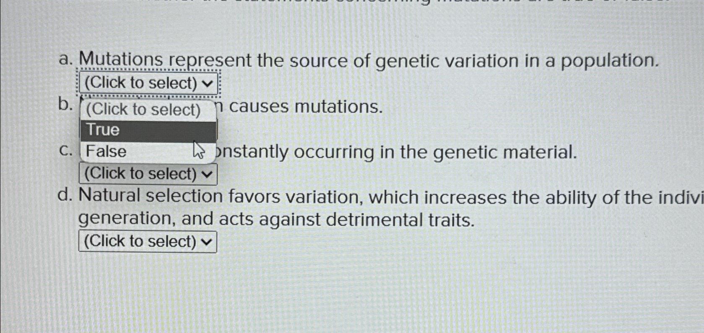Click statement c about genetic material
The image size is (704, 333).
pos(394,151)
